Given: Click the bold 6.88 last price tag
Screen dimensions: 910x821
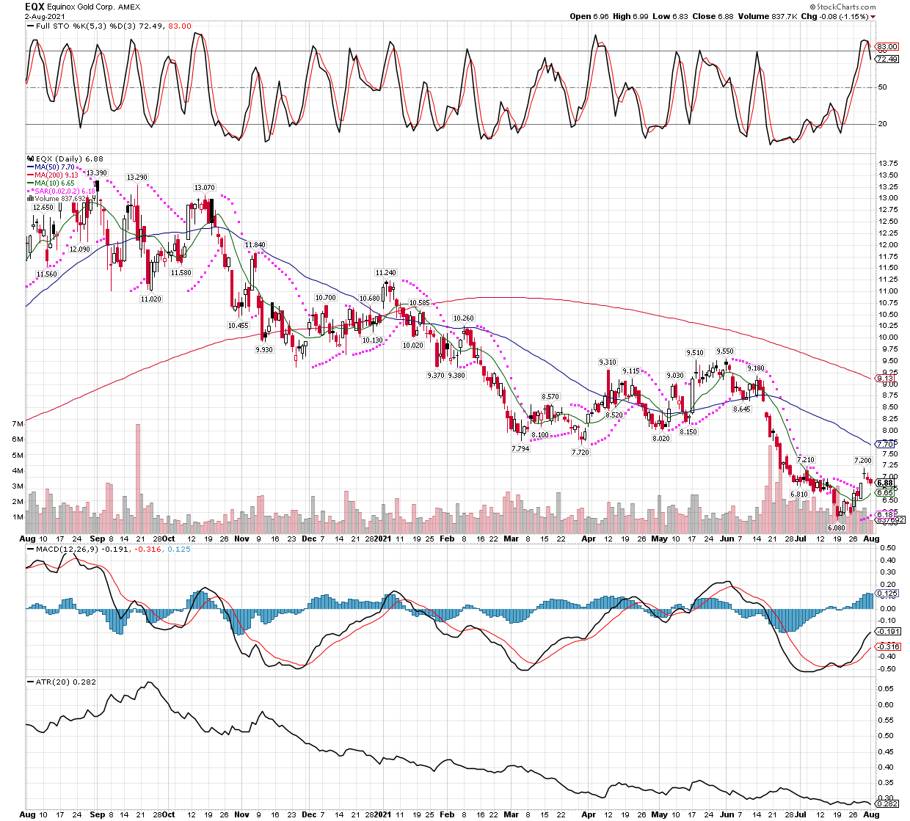Looking at the screenshot, I should coord(885,483).
